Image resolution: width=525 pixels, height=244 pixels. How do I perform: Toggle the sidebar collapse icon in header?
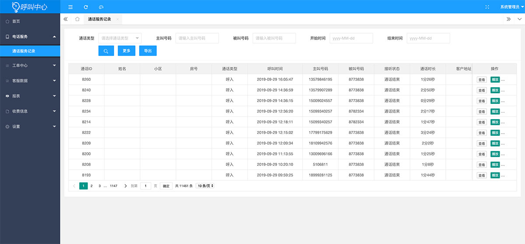(x=70, y=7)
